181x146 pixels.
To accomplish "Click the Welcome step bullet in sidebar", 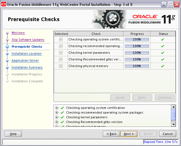I will 7,33.
